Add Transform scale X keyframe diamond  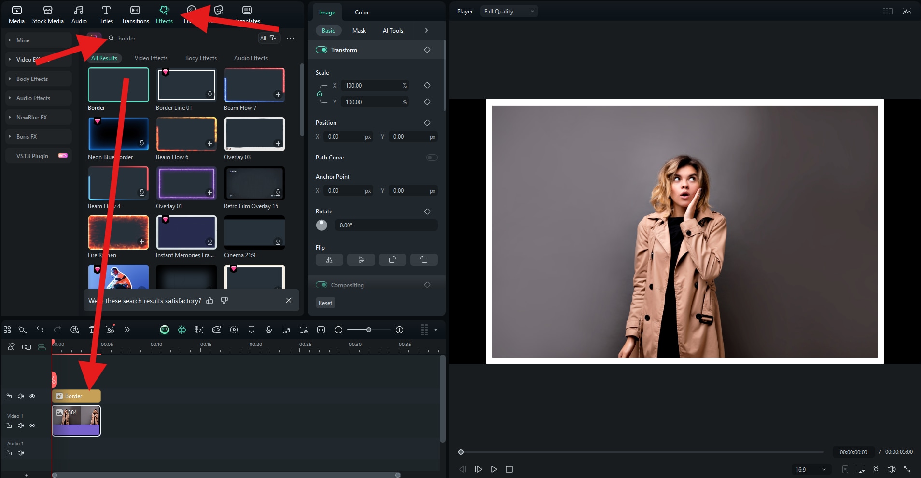pyautogui.click(x=427, y=85)
